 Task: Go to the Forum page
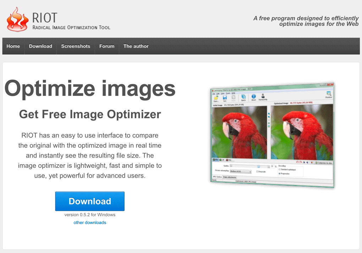pos(107,46)
